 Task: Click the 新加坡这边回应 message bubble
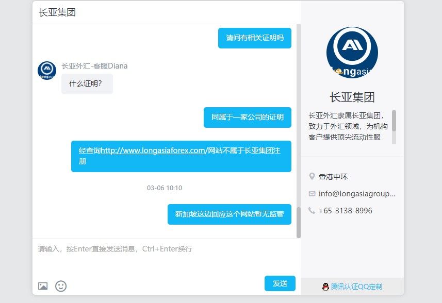[x=229, y=214]
